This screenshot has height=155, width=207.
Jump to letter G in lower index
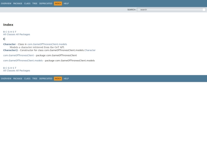click(9, 68)
